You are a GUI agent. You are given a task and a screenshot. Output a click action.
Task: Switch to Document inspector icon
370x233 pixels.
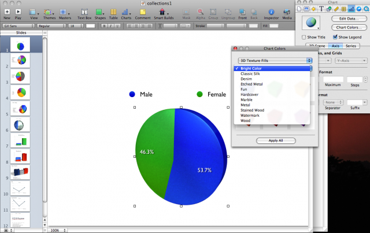(x=299, y=9)
